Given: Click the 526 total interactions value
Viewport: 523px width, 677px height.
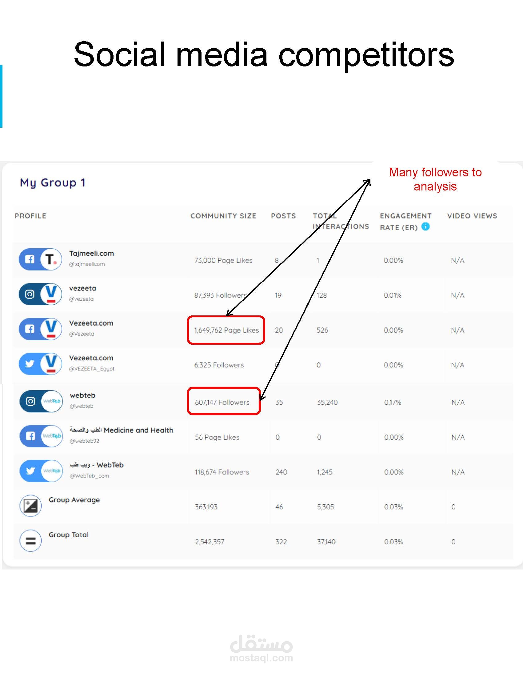Looking at the screenshot, I should tap(322, 330).
